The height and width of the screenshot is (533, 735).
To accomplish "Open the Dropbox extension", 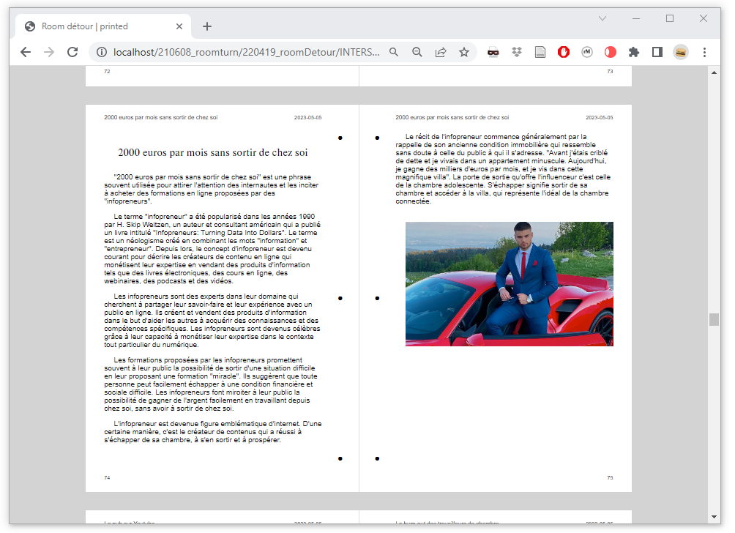I will [517, 52].
